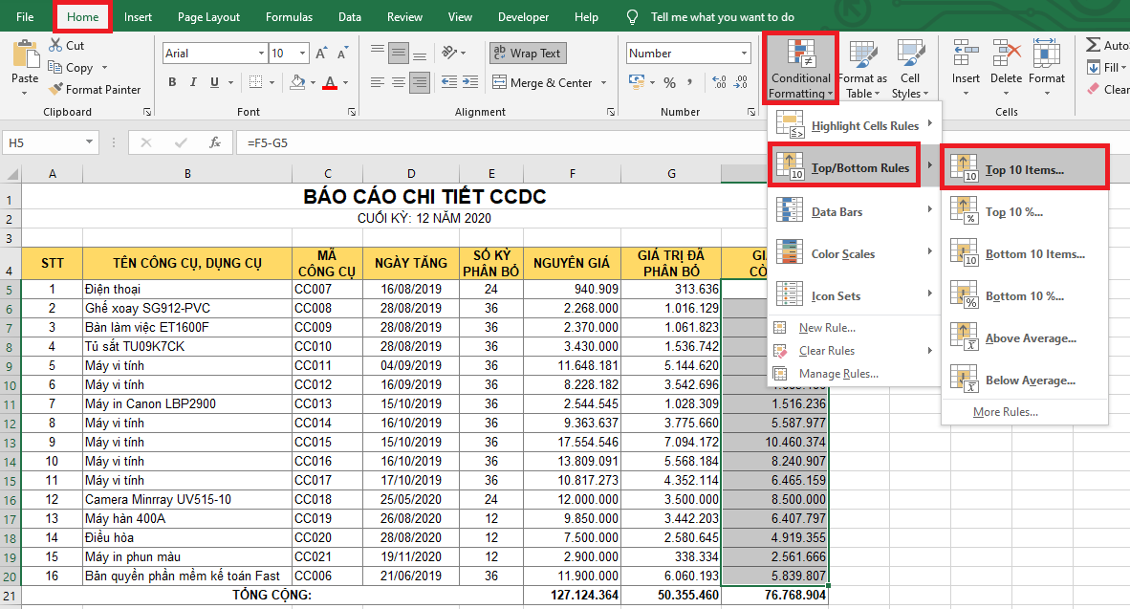Select Top 10 Items rule
Screen dimensions: 1130x609
point(1024,170)
